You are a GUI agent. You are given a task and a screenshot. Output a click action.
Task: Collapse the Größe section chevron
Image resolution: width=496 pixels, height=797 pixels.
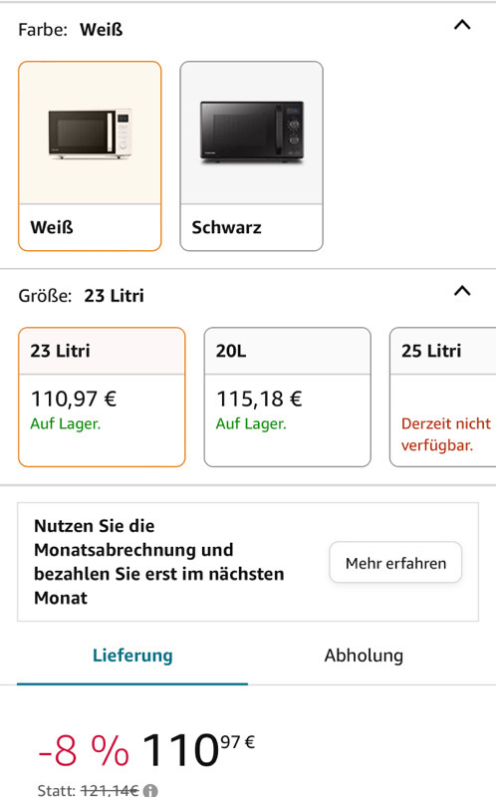pyautogui.click(x=462, y=291)
